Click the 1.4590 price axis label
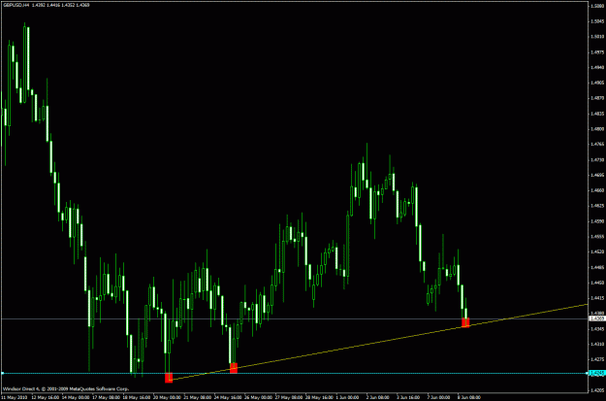606x401 pixels. (x=597, y=221)
